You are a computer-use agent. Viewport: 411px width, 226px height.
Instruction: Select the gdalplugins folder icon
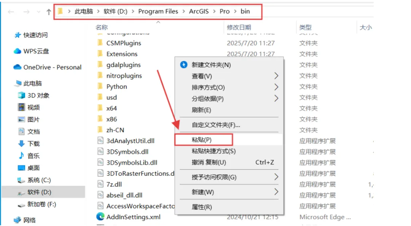tap(100, 65)
